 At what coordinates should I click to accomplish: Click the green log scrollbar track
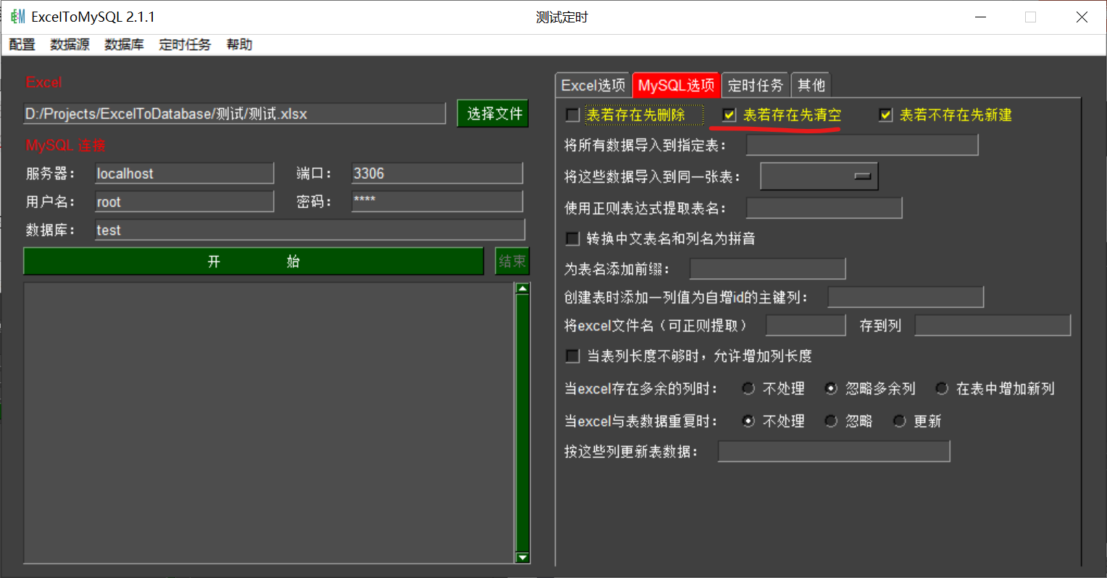(522, 423)
